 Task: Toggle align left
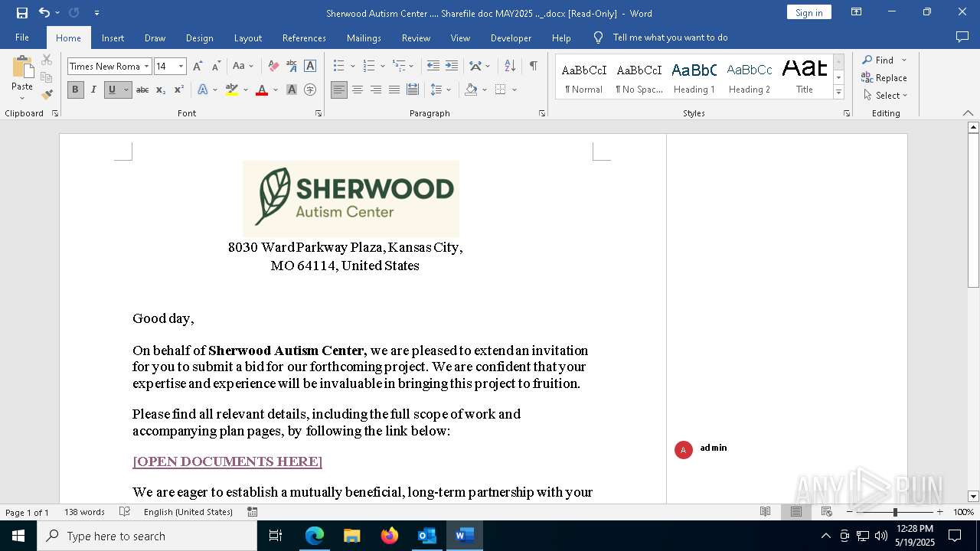pos(339,90)
